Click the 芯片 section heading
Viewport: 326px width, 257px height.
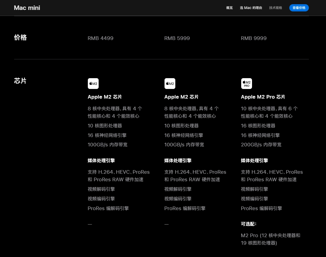coord(20,81)
